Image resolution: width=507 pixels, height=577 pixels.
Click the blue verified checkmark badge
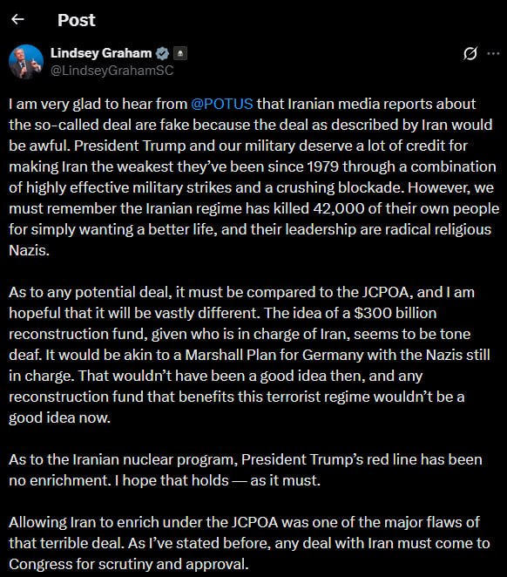162,54
